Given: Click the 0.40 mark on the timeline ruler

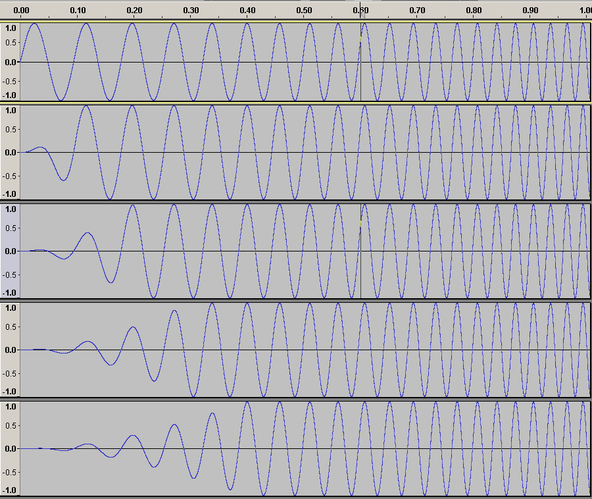Looking at the screenshot, I should pyautogui.click(x=248, y=11).
